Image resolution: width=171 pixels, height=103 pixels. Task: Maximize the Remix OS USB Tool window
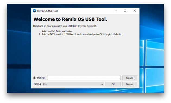[x=125, y=11]
